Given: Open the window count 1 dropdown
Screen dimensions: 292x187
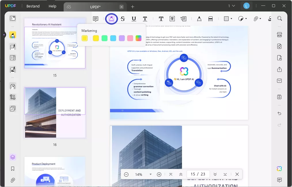Looking at the screenshot, I should (x=232, y=6).
